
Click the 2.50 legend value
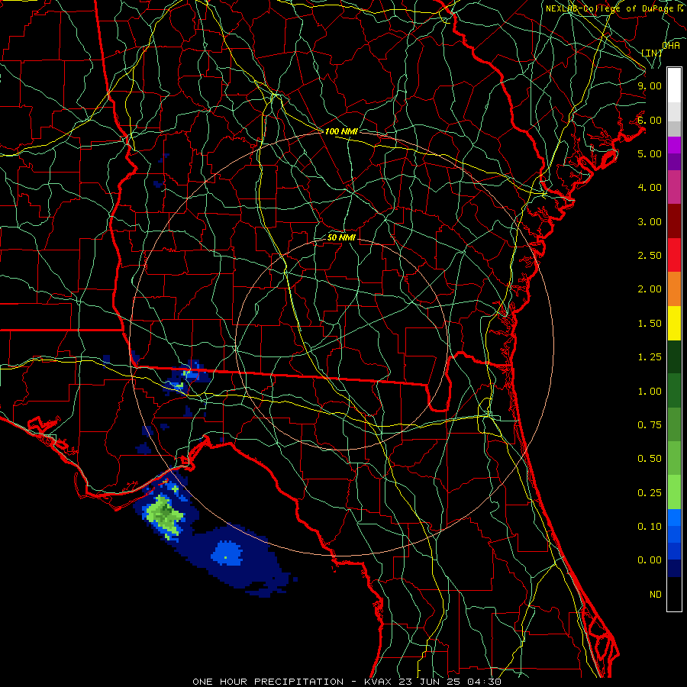point(650,256)
